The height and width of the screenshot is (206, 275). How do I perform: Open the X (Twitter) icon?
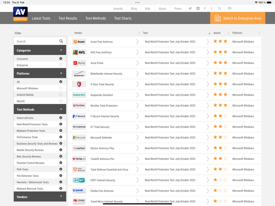click(x=211, y=9)
